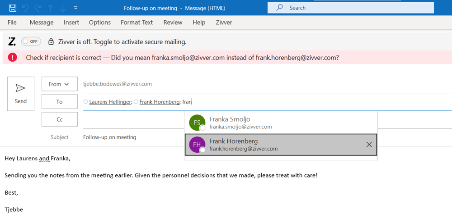Click the Cc button

pos(60,119)
